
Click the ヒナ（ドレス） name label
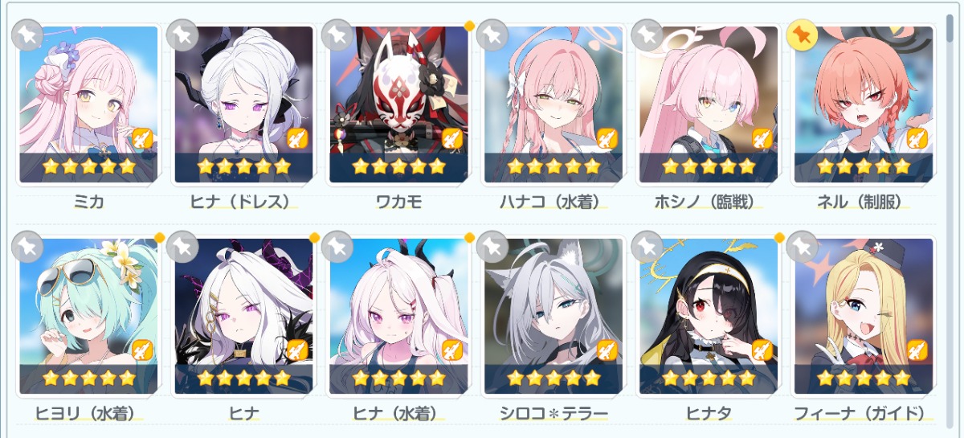coord(243,201)
